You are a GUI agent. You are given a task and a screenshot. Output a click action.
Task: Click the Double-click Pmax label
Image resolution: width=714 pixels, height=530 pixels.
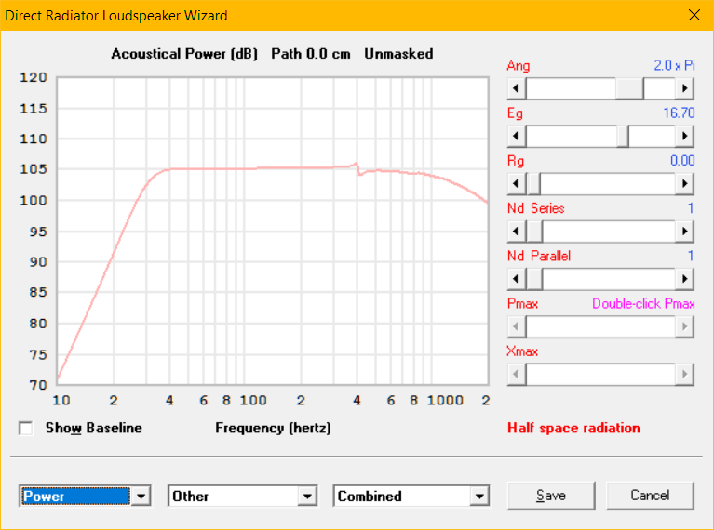tap(643, 304)
